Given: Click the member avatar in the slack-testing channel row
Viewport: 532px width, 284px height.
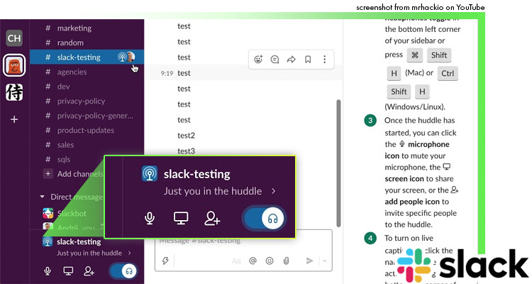Looking at the screenshot, I should pyautogui.click(x=131, y=57).
